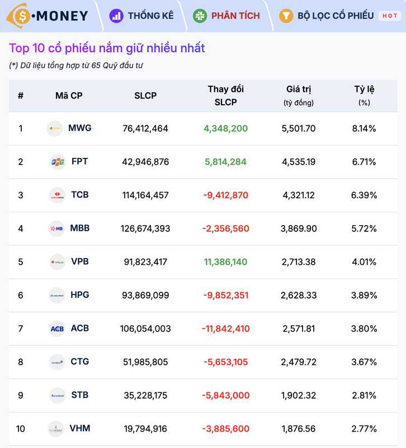406x448 pixels.
Task: Click the STB Sacombank logo
Action: click(x=58, y=395)
